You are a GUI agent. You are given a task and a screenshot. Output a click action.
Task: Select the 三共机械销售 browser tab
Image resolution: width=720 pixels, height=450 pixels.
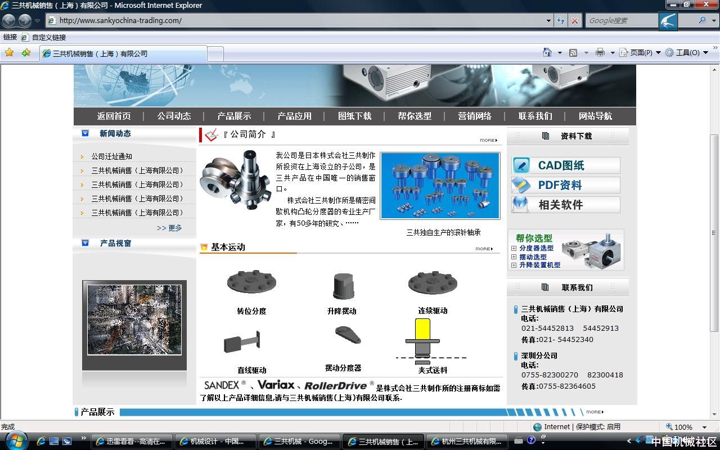pyautogui.click(x=123, y=53)
